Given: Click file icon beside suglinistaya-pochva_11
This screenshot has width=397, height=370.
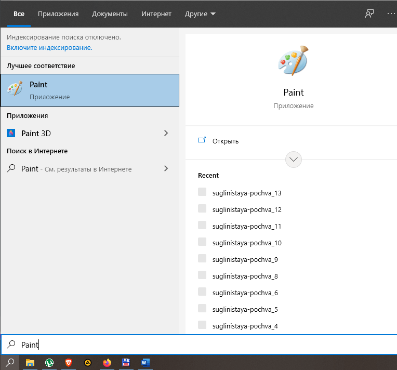Looking at the screenshot, I should click(202, 225).
